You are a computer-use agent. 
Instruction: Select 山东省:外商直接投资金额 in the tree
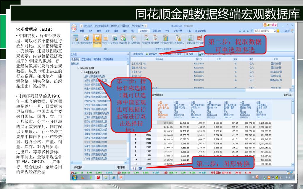96,142
